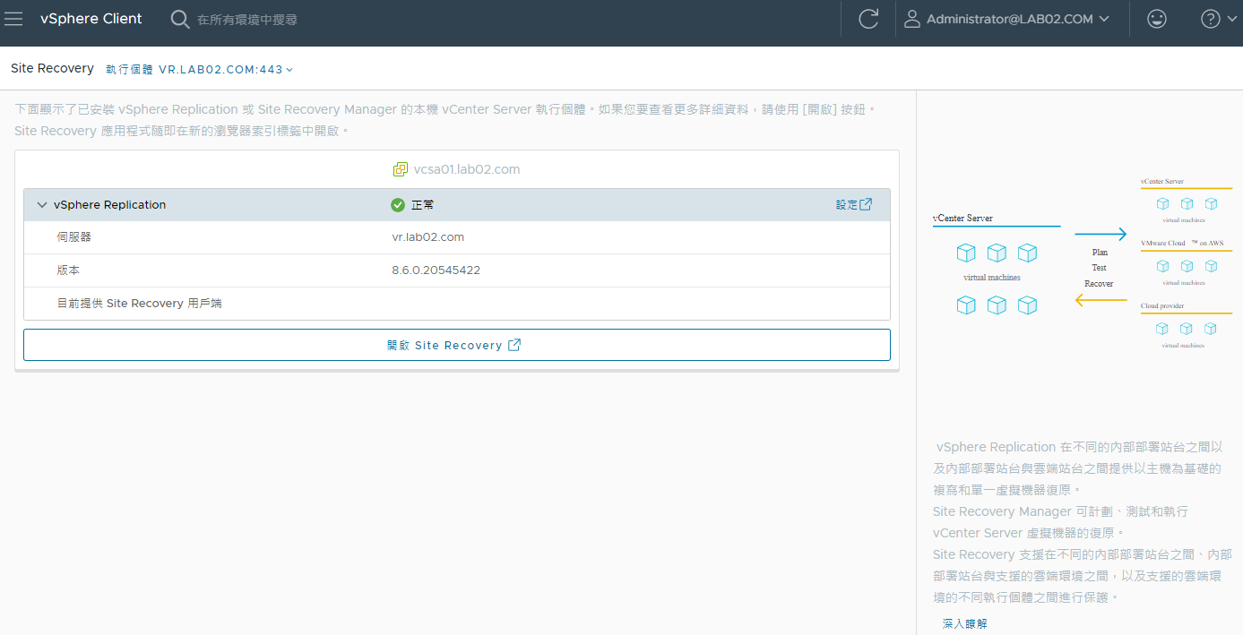Click the vSphere Replication section title
Image resolution: width=1243 pixels, height=635 pixels.
[x=109, y=205]
